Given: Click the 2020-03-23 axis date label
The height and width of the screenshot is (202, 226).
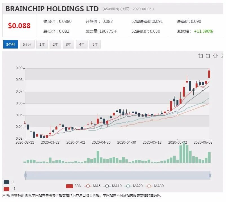Looking at the screenshot, I should [x=50, y=142].
